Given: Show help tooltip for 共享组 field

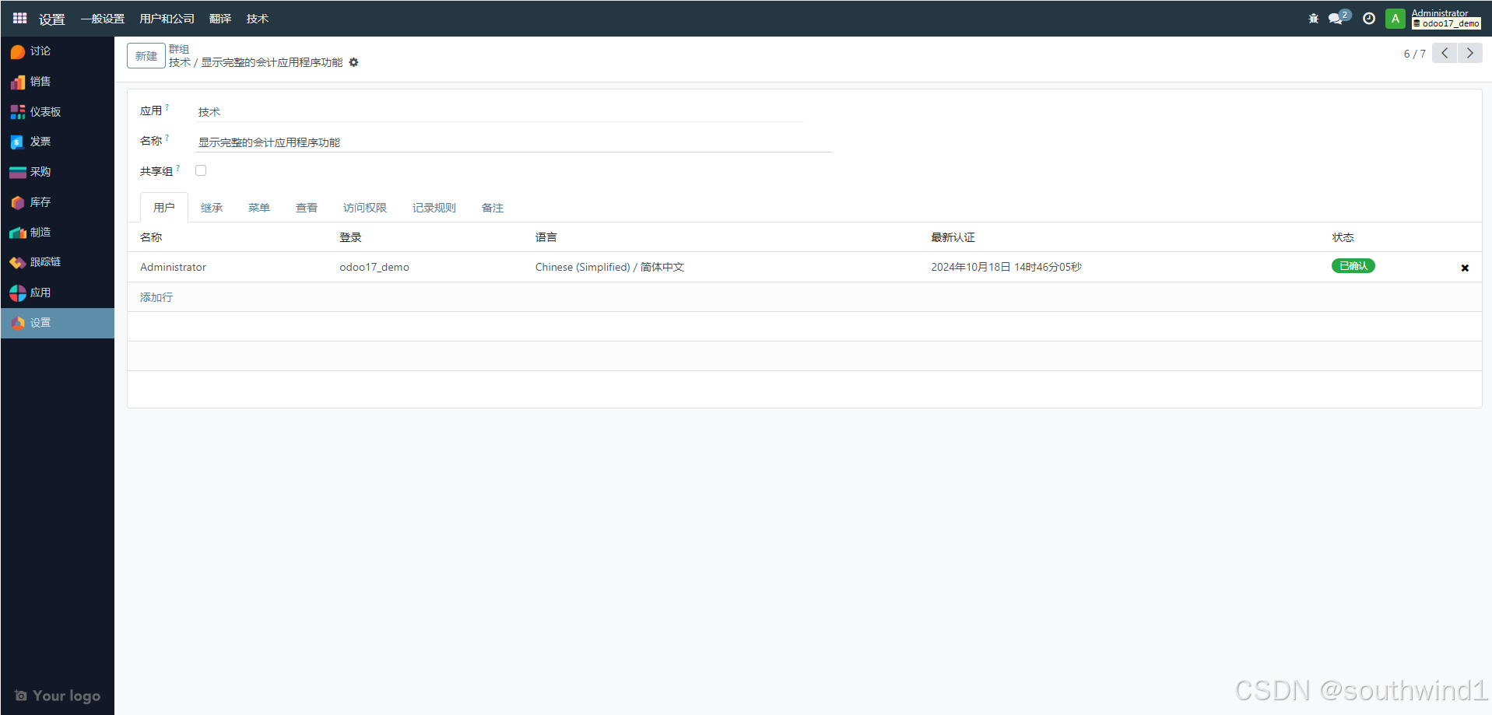Looking at the screenshot, I should click(177, 168).
